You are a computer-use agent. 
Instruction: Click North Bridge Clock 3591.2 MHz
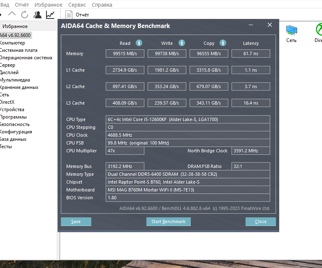tap(251, 151)
